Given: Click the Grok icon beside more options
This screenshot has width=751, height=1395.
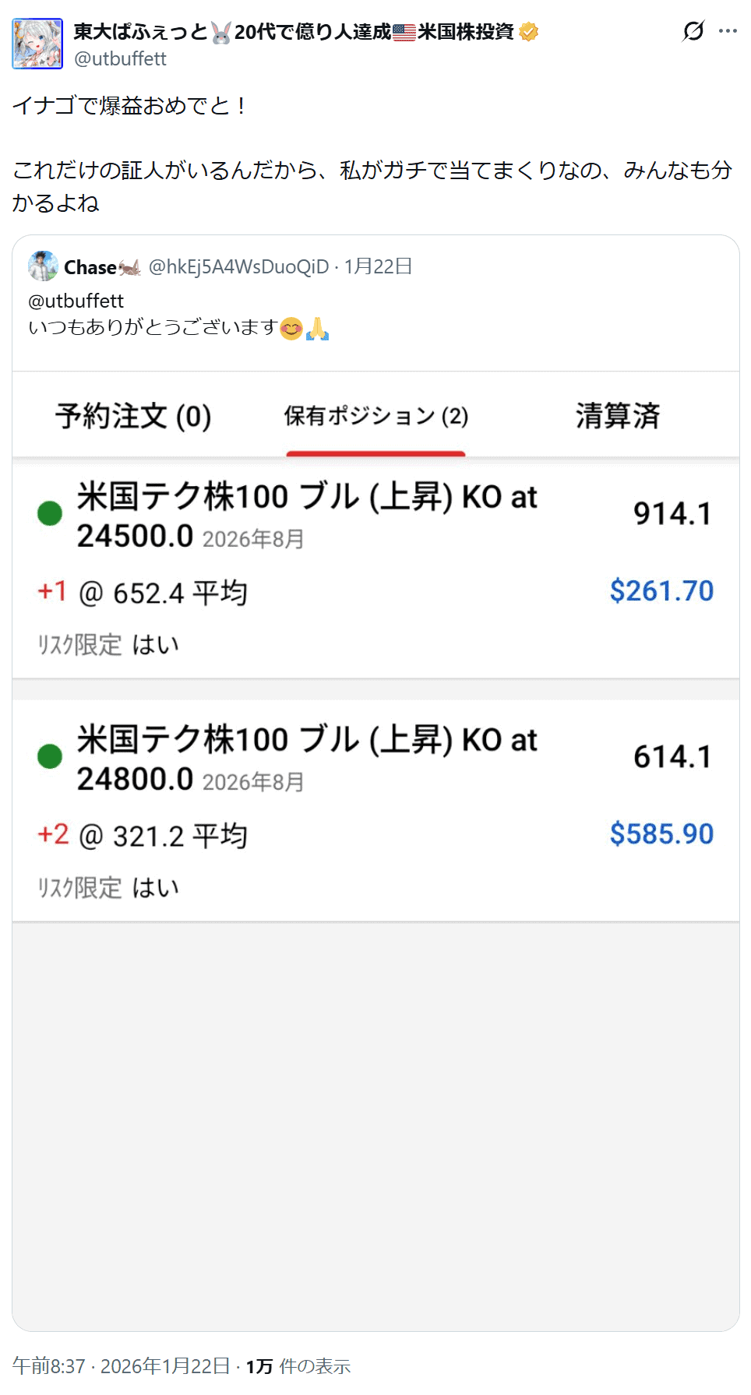Looking at the screenshot, I should pos(693,31).
